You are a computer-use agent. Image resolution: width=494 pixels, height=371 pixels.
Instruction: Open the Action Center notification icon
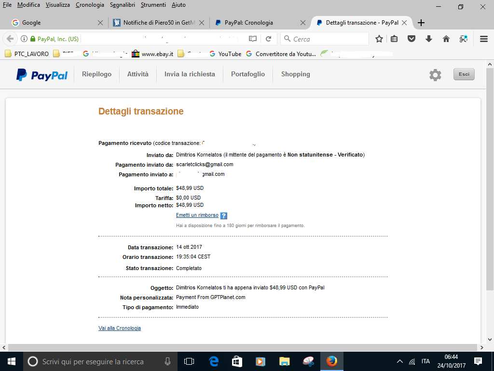pyautogui.click(x=478, y=361)
